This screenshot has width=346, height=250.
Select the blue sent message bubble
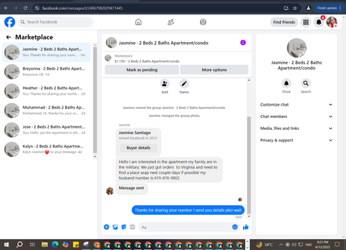tap(188, 210)
